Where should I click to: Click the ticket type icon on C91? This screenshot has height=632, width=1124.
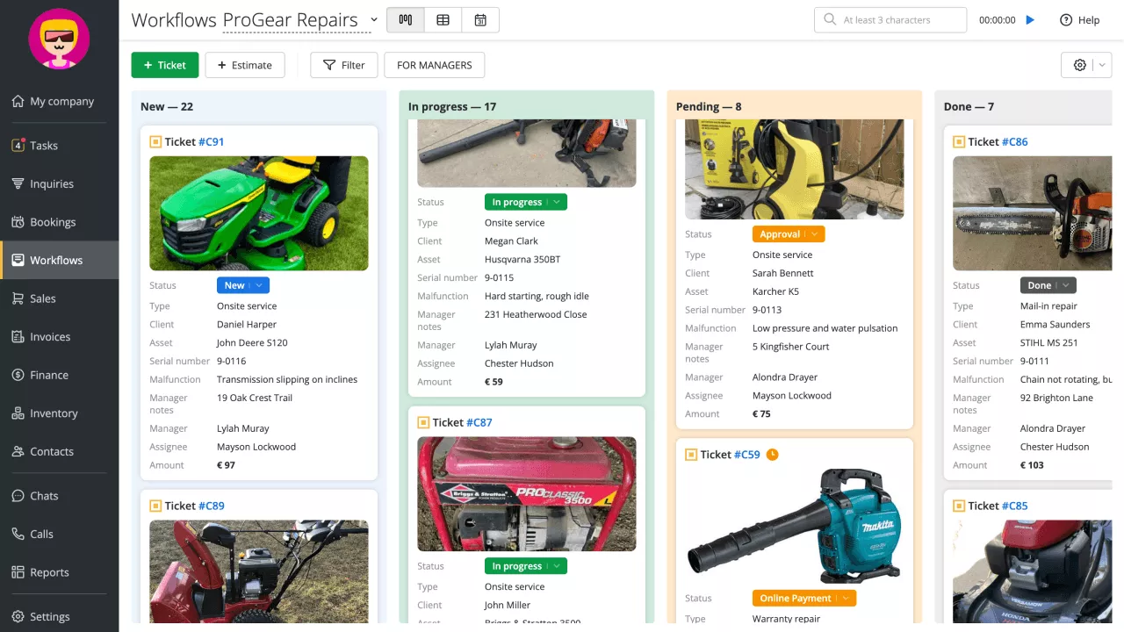pos(155,141)
